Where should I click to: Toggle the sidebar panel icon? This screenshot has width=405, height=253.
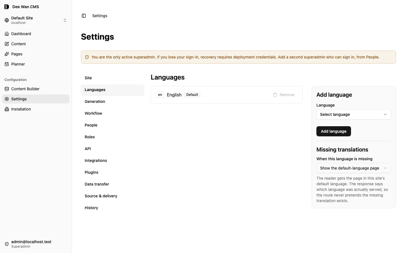(84, 16)
